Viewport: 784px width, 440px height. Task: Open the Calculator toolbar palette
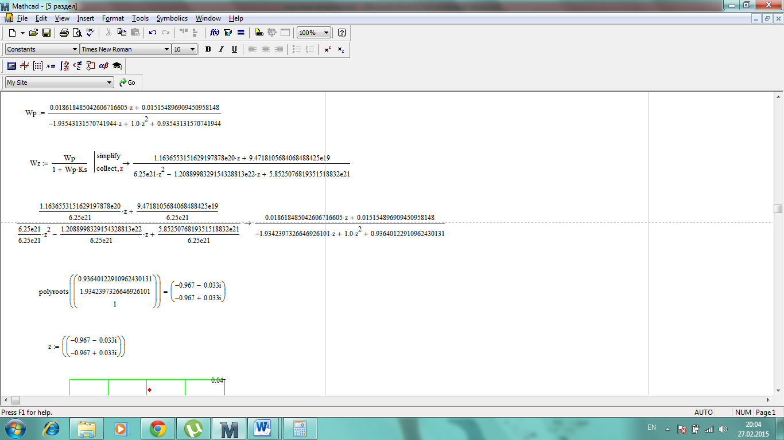[11, 66]
